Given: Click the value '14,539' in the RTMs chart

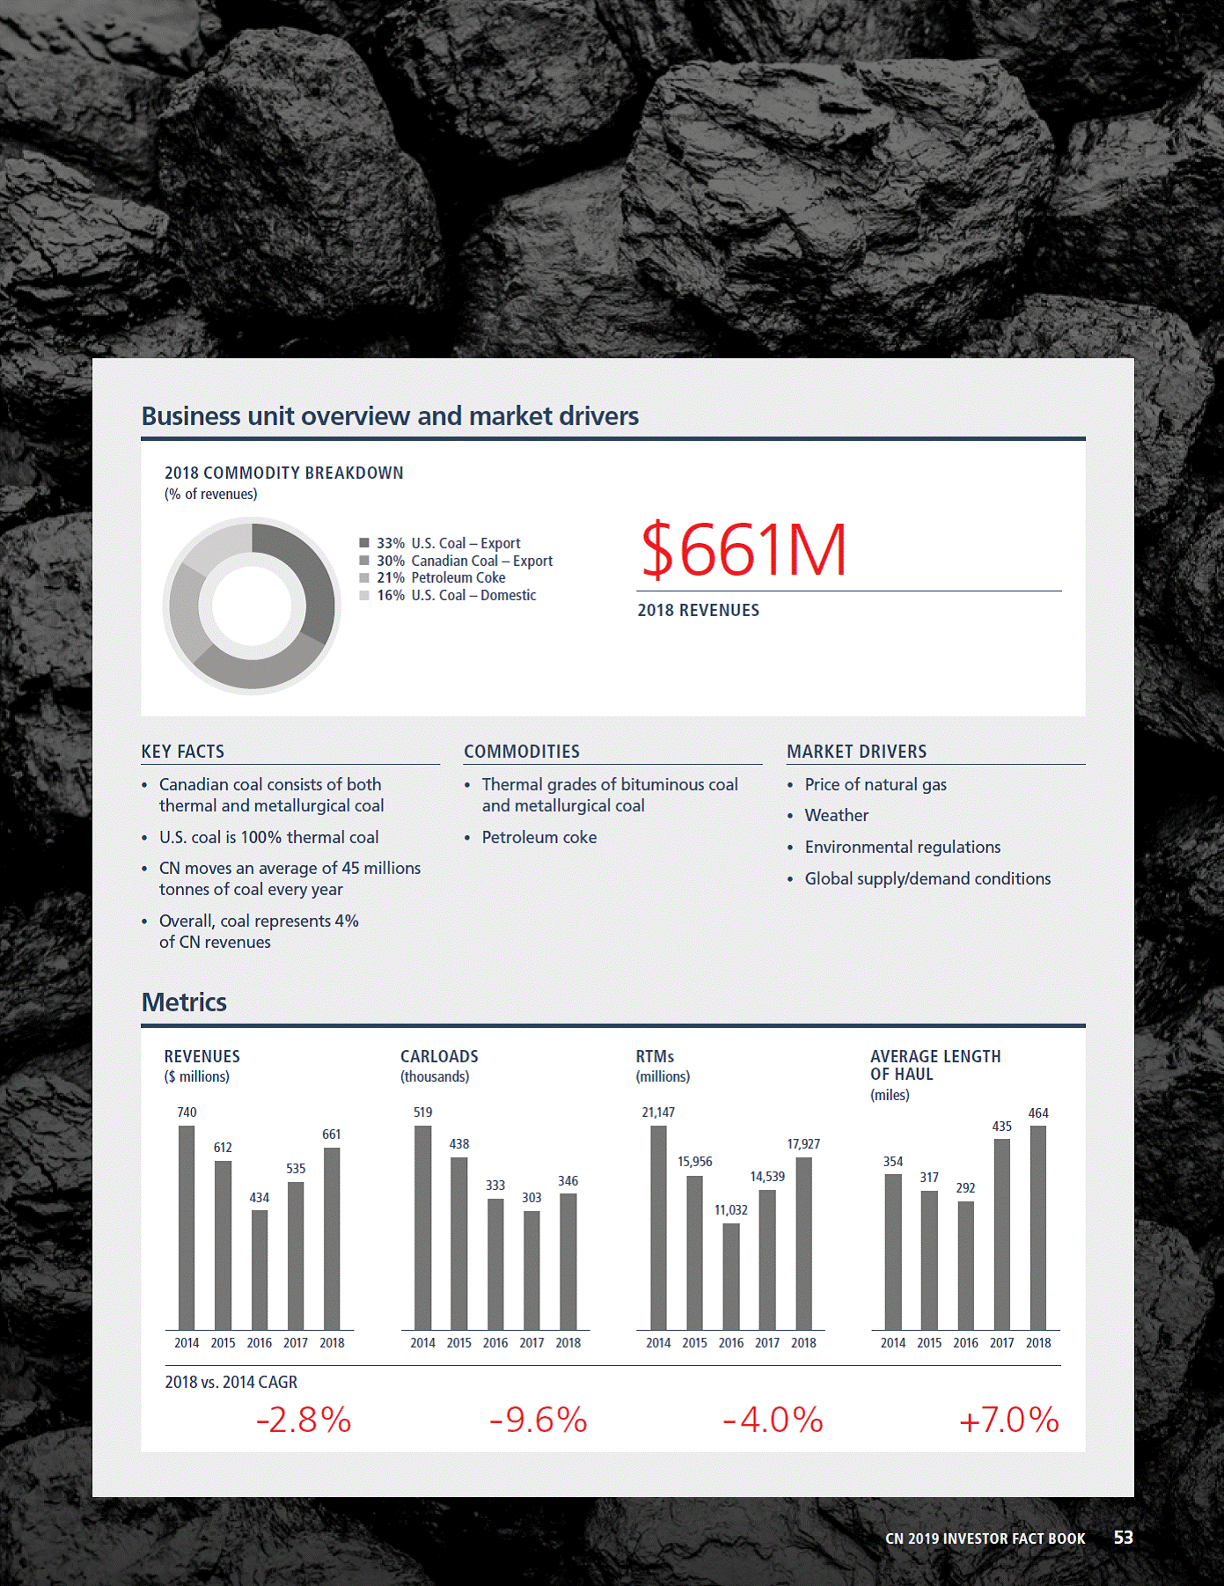Looking at the screenshot, I should tap(767, 1177).
